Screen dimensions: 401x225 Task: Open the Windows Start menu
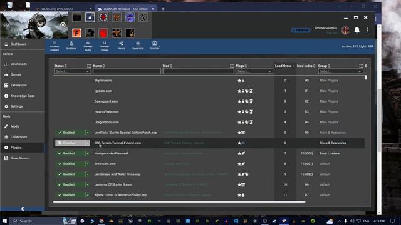click(x=4, y=221)
